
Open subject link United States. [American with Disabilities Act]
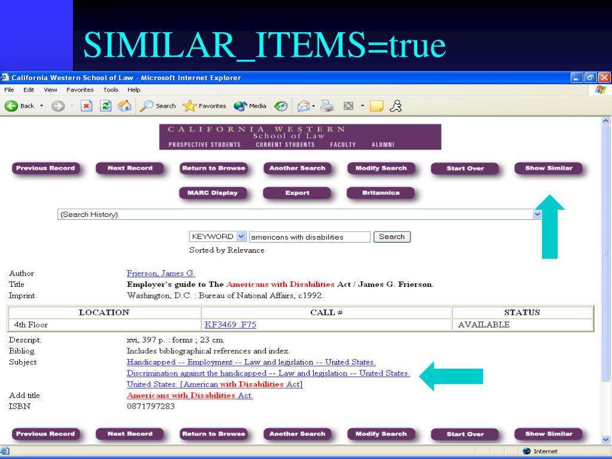215,384
